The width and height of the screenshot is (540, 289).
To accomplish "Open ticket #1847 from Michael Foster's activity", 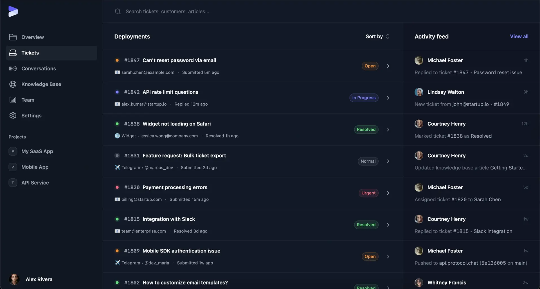I will coord(461,72).
